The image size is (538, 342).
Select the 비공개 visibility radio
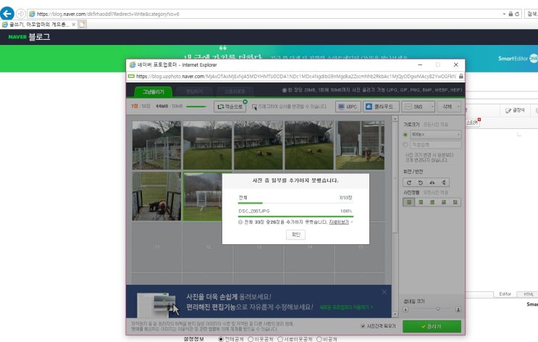pos(319,339)
